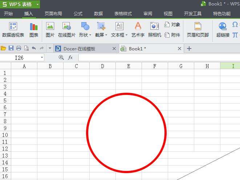Screen dimensions: 240x180
Task: Switch to the 插入 ribbon tab
Action: [x=29, y=14]
